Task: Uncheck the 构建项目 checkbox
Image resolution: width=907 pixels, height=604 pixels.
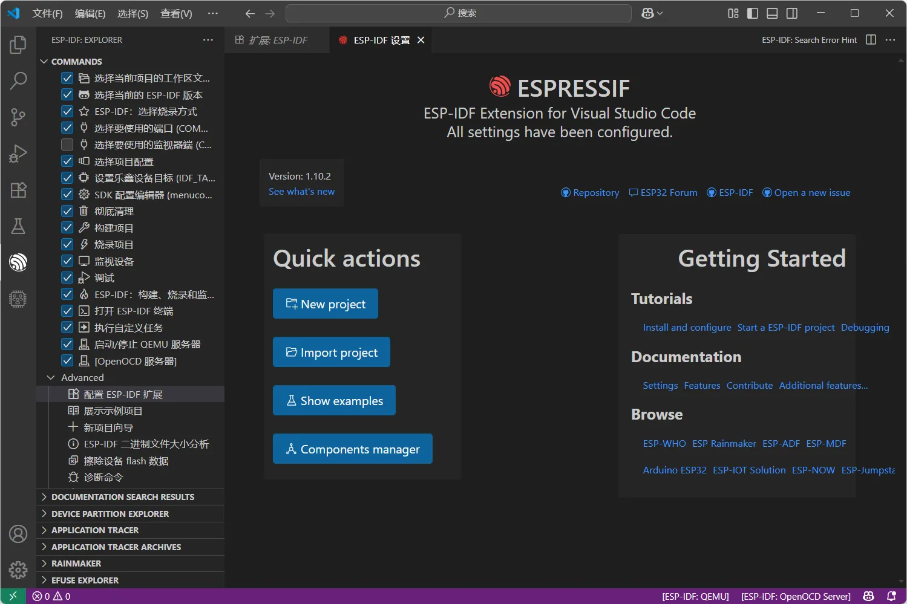Action: click(x=67, y=228)
